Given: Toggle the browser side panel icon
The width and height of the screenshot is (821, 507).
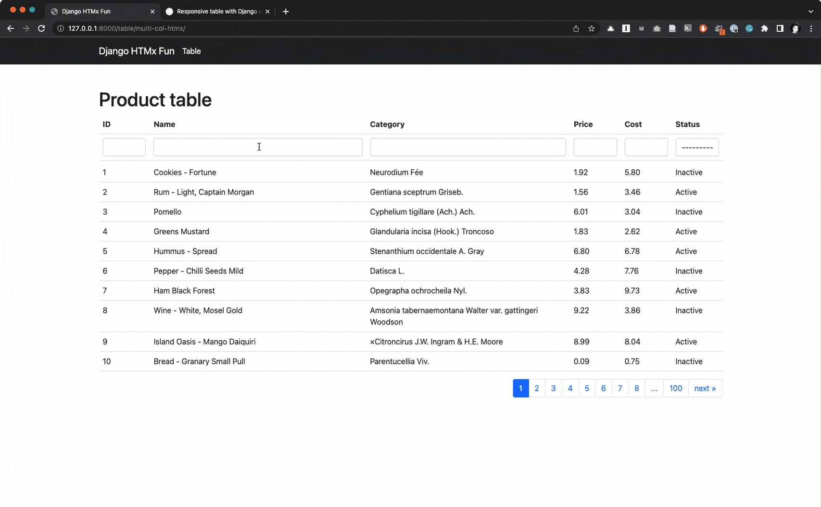Looking at the screenshot, I should (x=780, y=28).
